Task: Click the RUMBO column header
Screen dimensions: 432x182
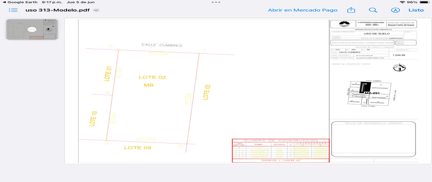Action: [x=259, y=144]
